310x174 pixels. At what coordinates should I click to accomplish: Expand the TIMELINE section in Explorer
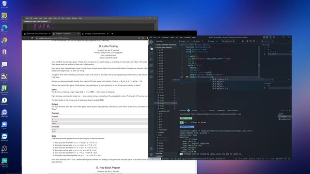(x=166, y=156)
